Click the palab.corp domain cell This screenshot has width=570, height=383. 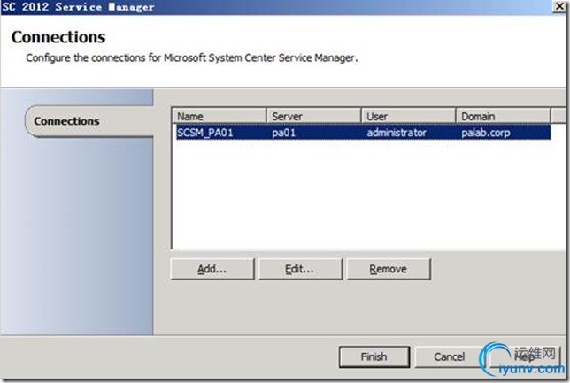coord(486,133)
